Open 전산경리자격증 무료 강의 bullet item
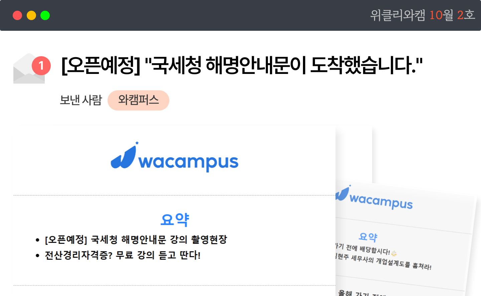This screenshot has width=481, height=296. click(x=123, y=255)
